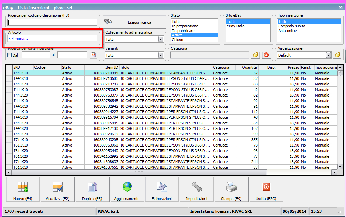Screen dimensions: 346x217
Task: Sort by the SKU column header
Action: (23, 67)
